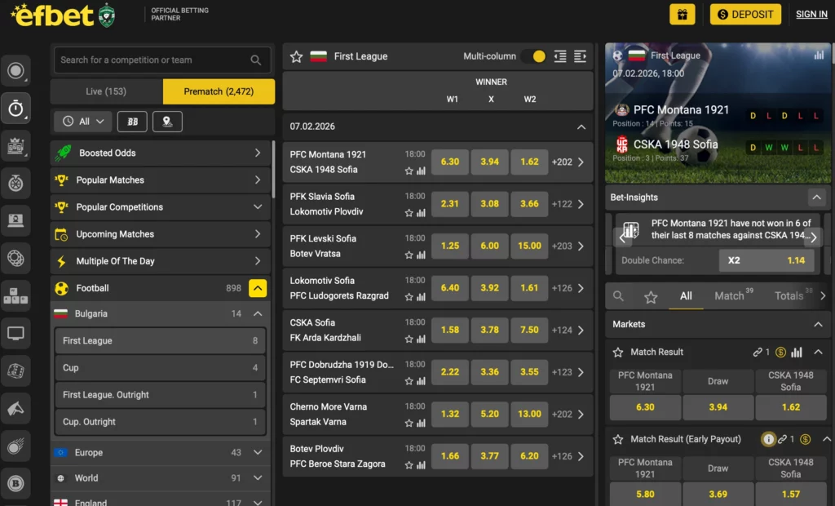This screenshot has height=506, width=835.
Task: Open +202 more markets for Cherno More Varna
Action: tap(568, 415)
